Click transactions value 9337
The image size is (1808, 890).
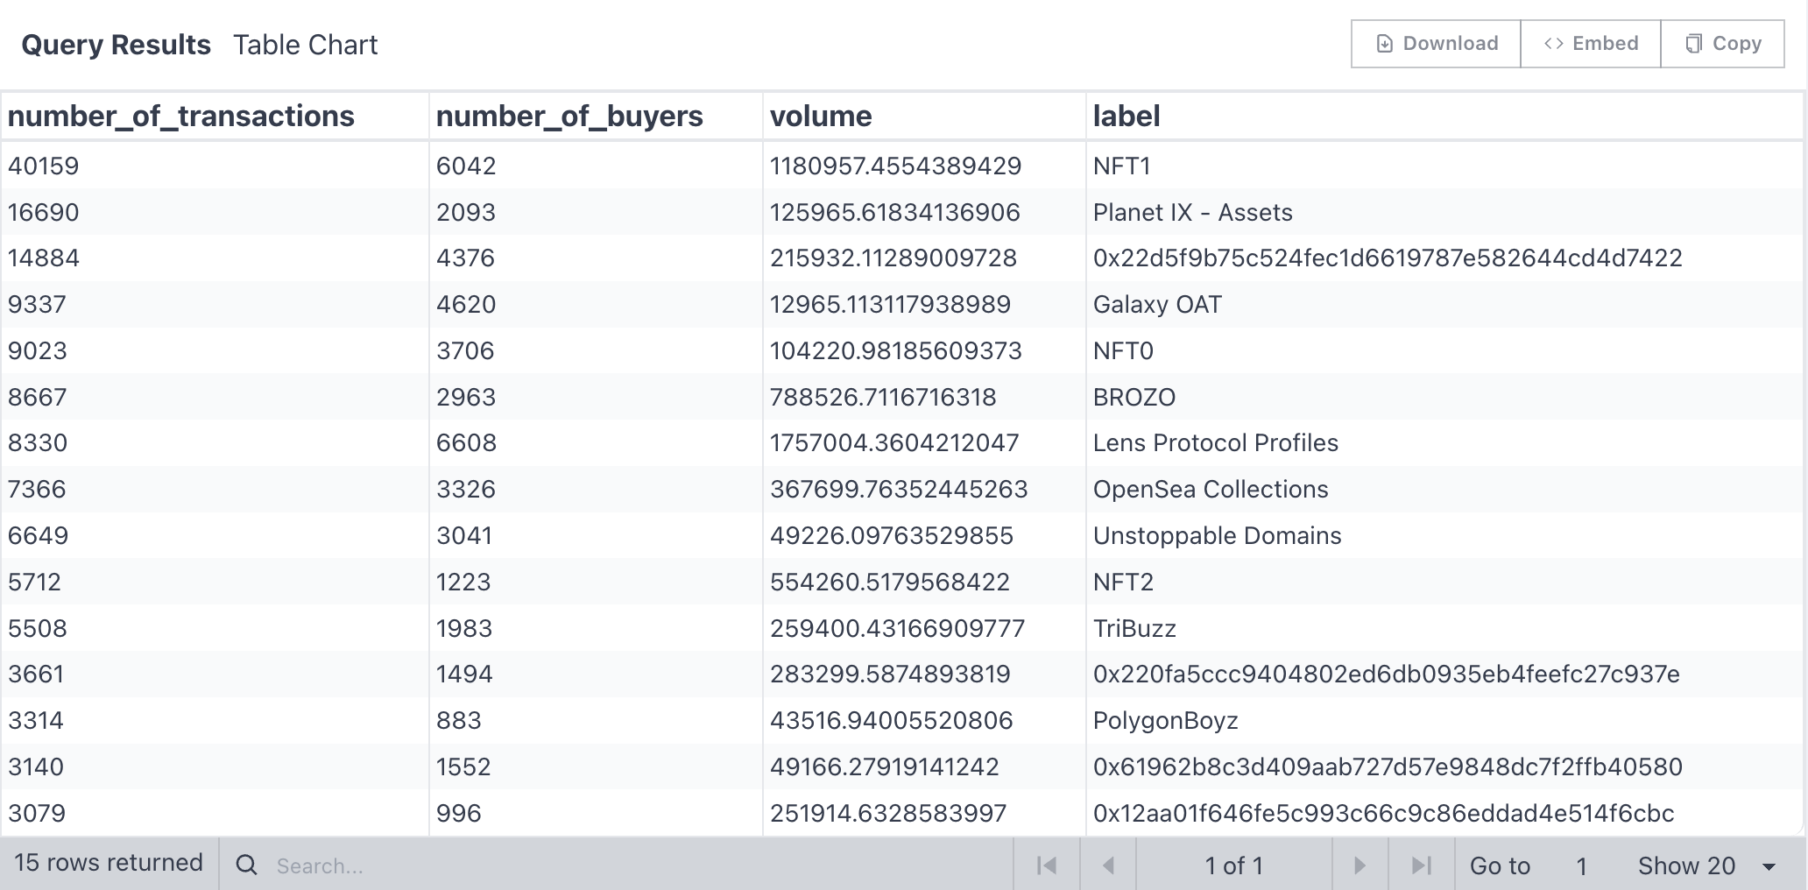(x=37, y=304)
